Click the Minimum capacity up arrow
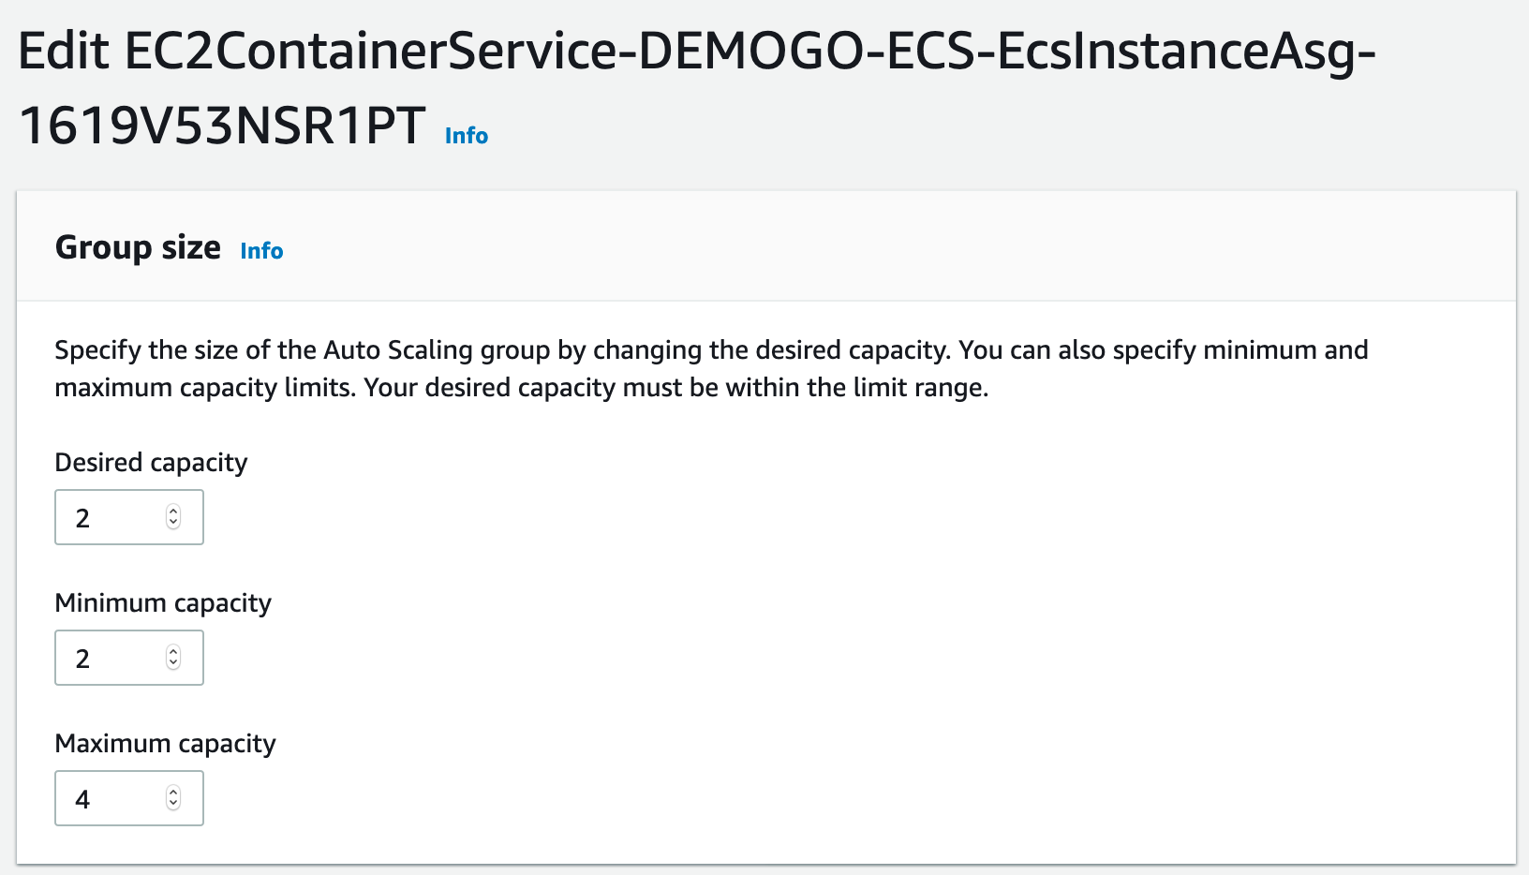The image size is (1529, 875). coord(173,651)
